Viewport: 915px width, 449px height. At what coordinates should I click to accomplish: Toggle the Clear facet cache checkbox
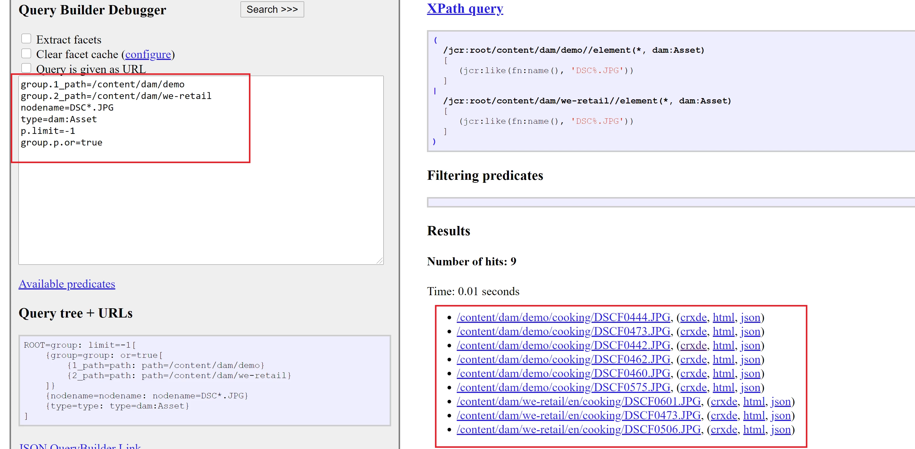tap(26, 54)
